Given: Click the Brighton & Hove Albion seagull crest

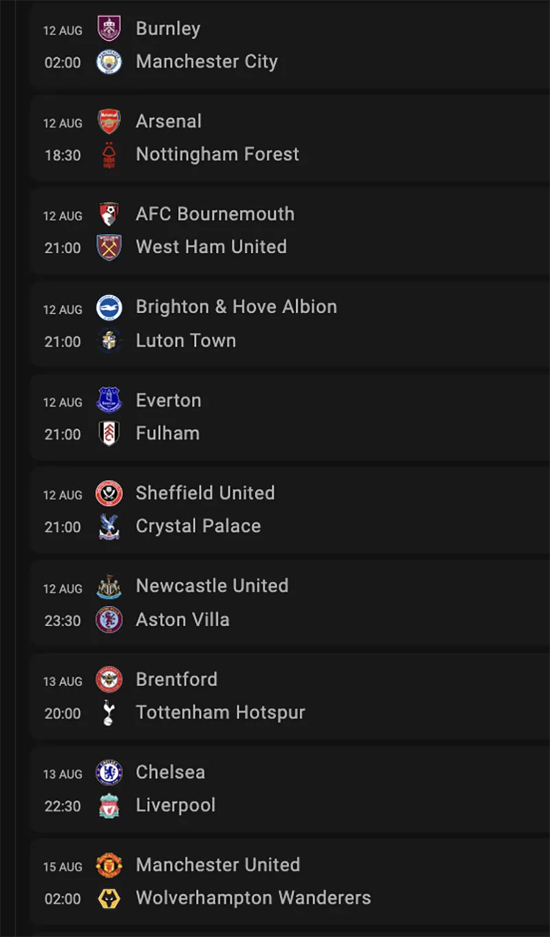Looking at the screenshot, I should (109, 307).
